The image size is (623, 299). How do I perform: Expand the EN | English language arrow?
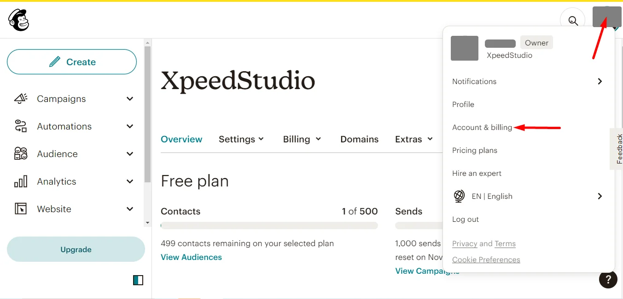(x=600, y=196)
